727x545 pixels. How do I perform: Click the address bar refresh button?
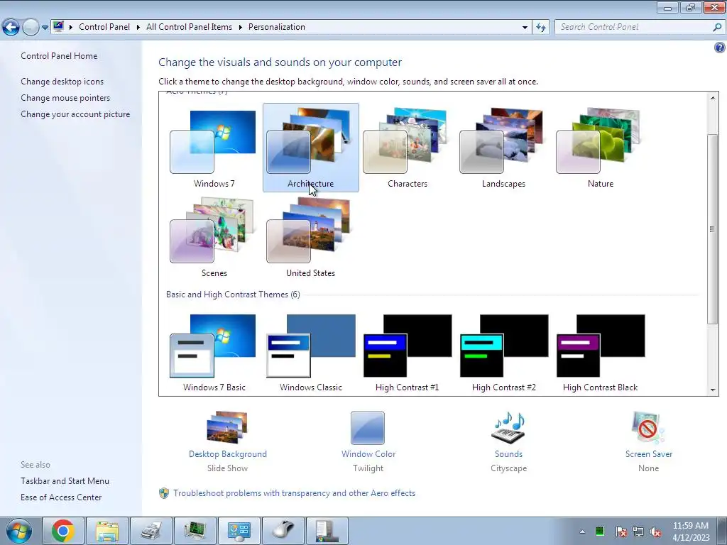pos(540,28)
